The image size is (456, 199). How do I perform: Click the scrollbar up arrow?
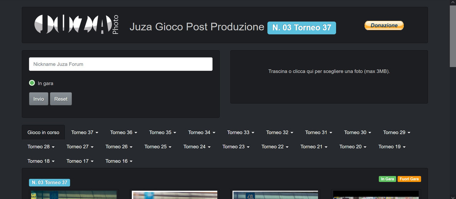coord(453,2)
